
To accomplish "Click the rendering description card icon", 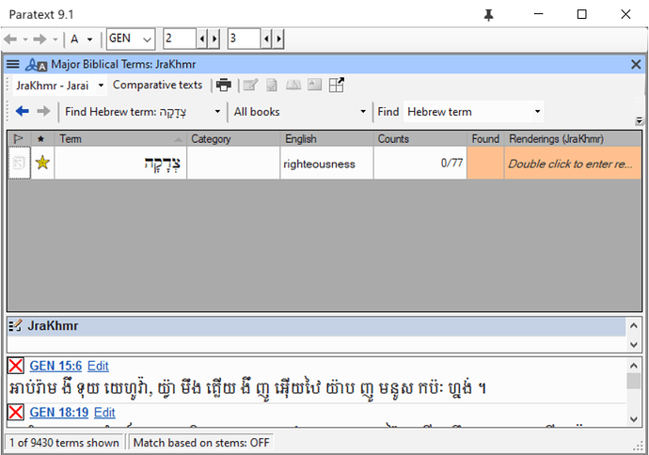I will pyautogui.click(x=314, y=85).
